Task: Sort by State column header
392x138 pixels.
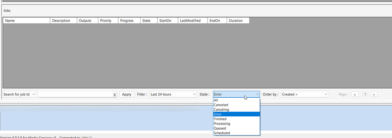Action: tap(149, 21)
